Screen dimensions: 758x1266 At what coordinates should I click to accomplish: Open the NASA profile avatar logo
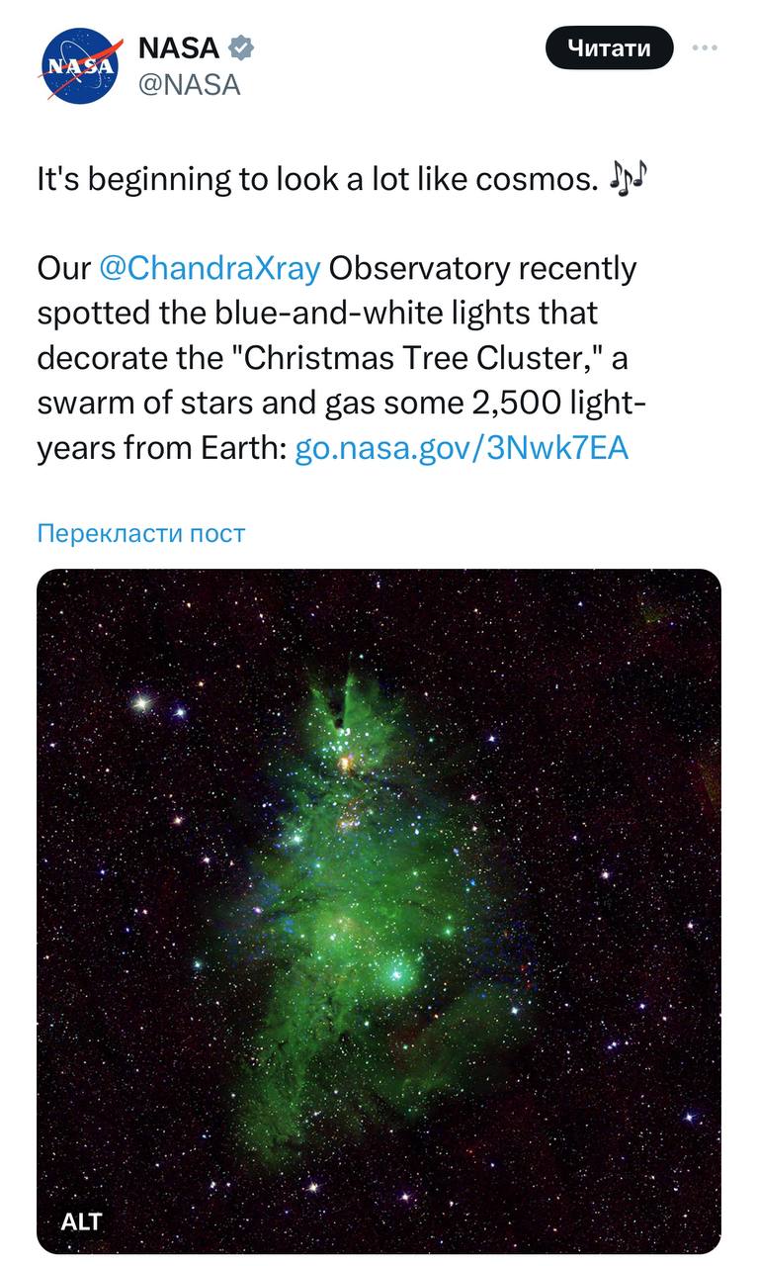[x=80, y=67]
